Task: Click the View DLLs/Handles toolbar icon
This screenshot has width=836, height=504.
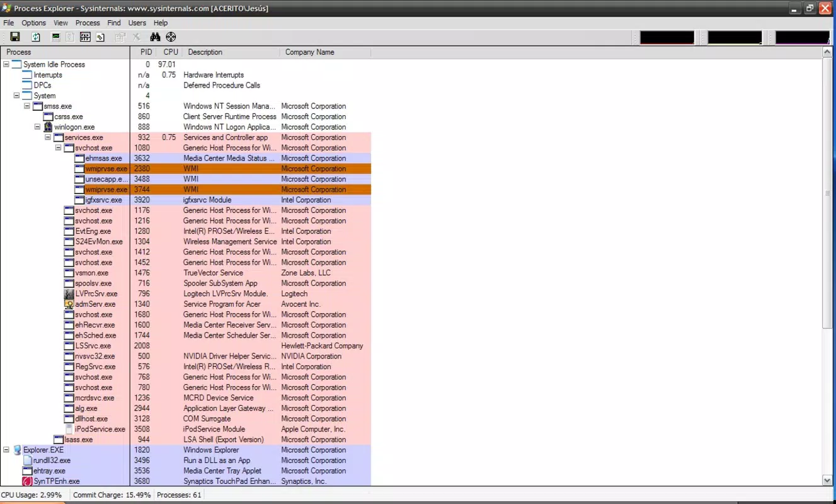Action: pyautogui.click(x=100, y=37)
